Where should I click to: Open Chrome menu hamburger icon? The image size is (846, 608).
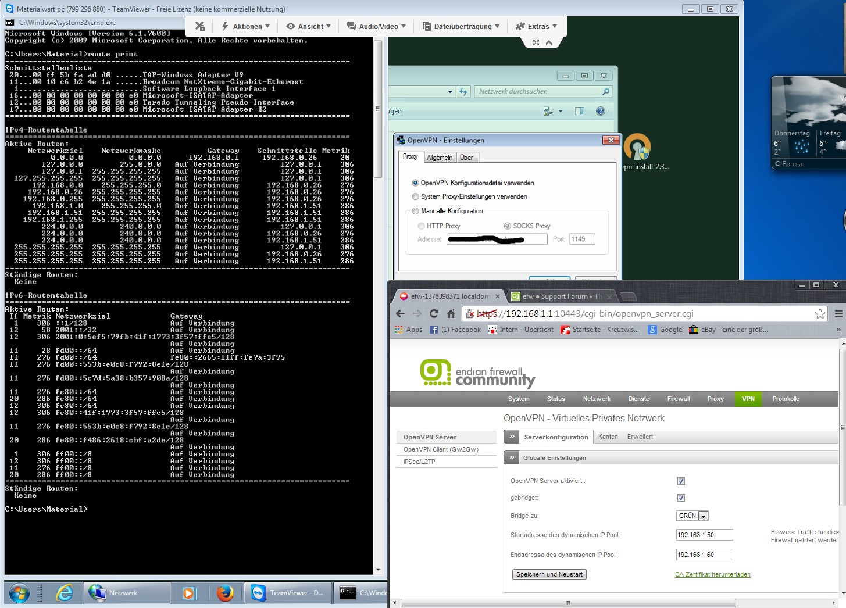tap(838, 314)
